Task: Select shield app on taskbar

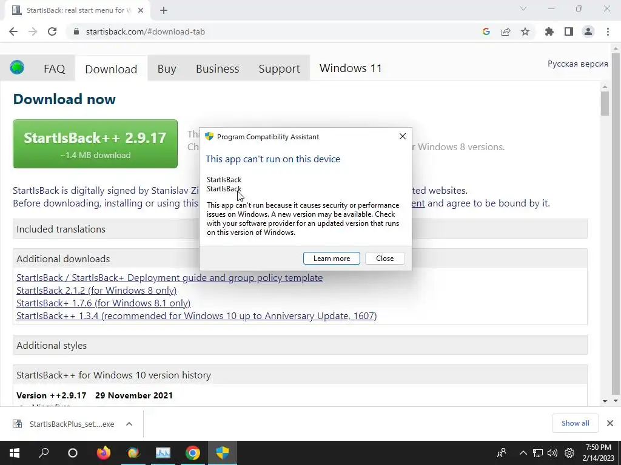Action: (222, 453)
